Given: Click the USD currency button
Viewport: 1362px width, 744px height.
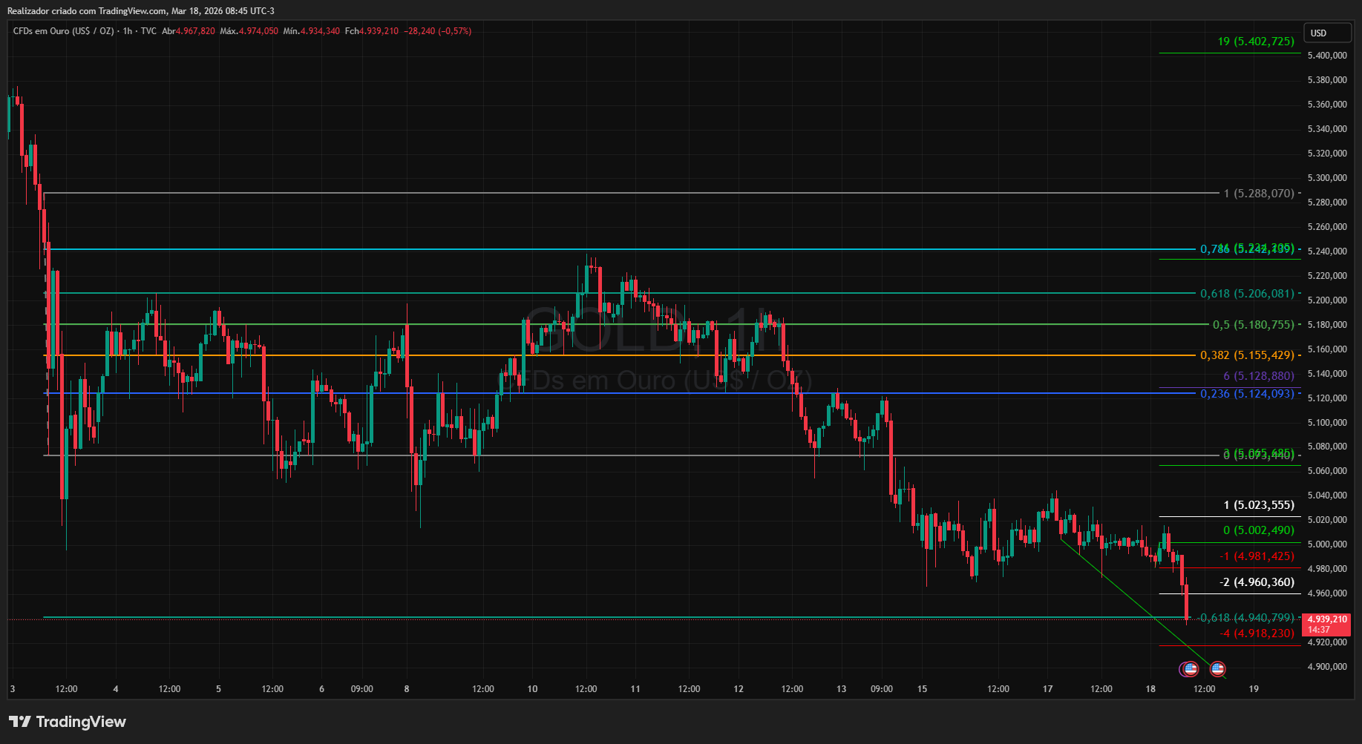Looking at the screenshot, I should pyautogui.click(x=1329, y=33).
